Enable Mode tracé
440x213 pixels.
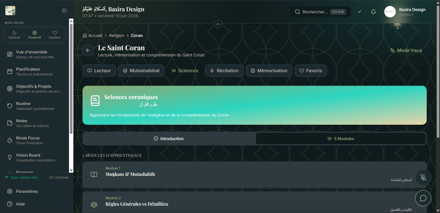click(x=406, y=50)
